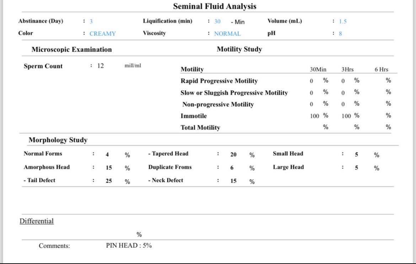416x264 pixels.
Task: Click the Seminal Fluid Analysis title
Action: coord(214,6)
